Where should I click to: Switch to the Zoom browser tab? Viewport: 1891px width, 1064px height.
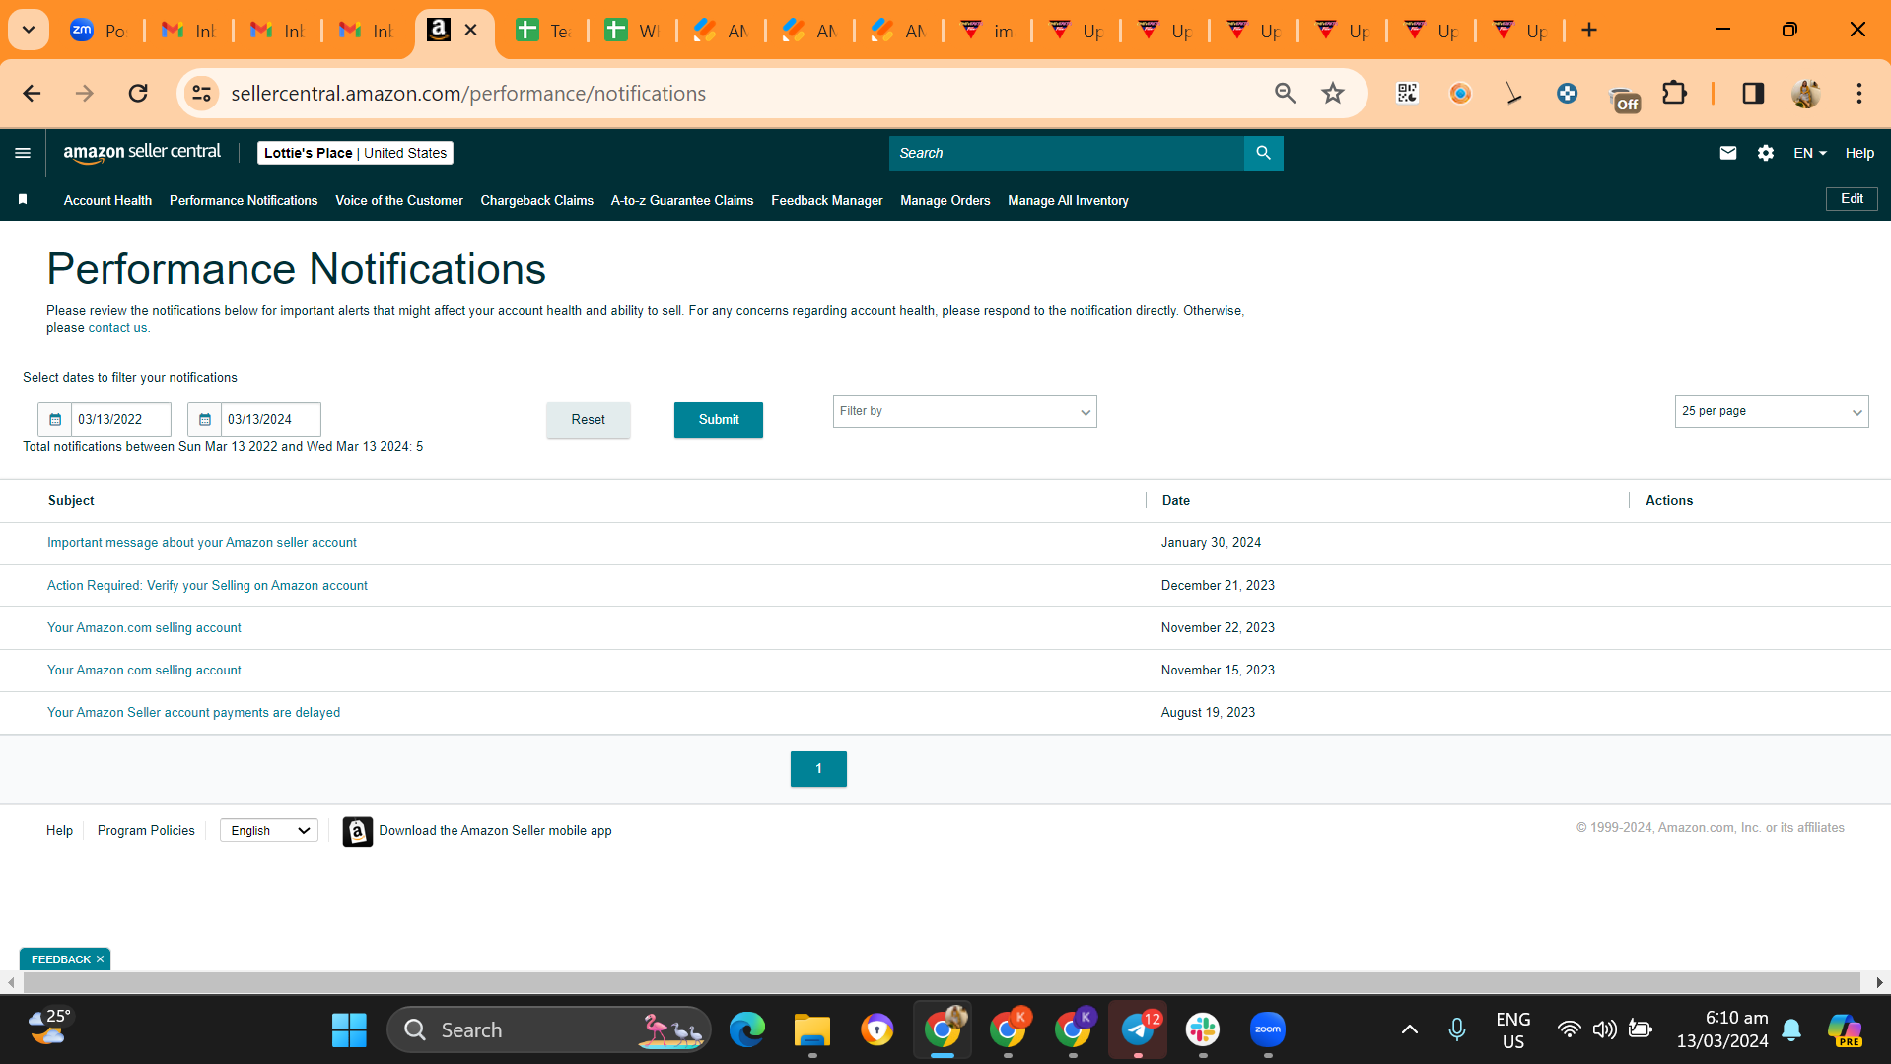(100, 31)
